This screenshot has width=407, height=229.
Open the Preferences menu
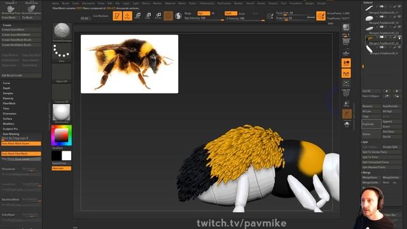207,3
